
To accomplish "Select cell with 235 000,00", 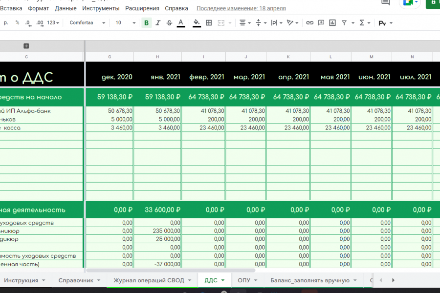I will coord(157,231).
